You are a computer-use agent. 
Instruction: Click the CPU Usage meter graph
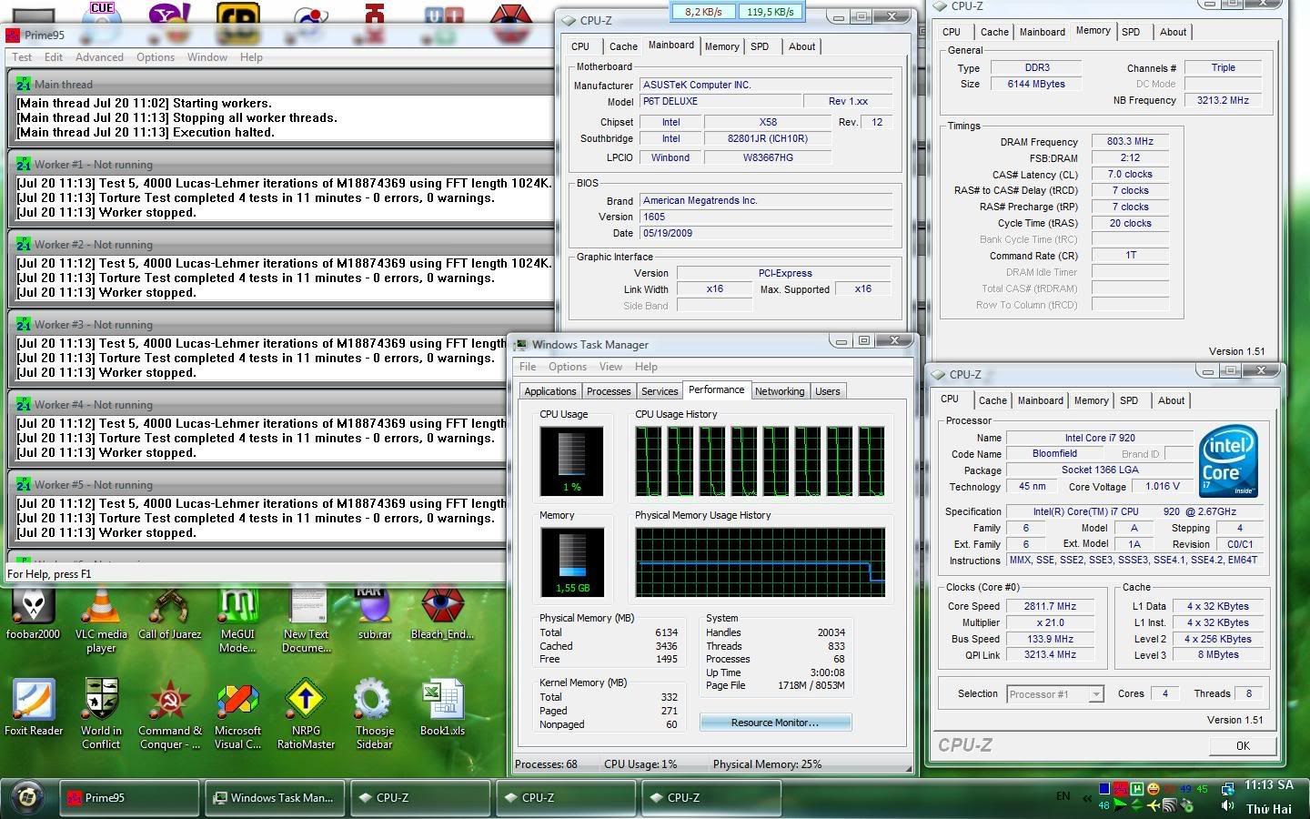coord(572,461)
